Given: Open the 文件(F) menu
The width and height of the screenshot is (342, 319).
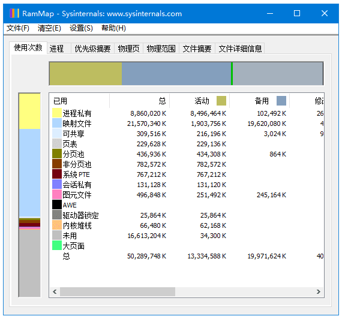Looking at the screenshot, I should click(17, 28).
